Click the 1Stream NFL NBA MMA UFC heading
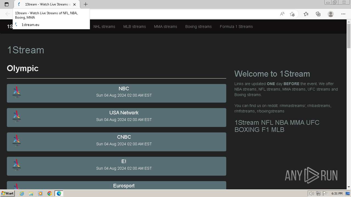Image resolution: width=351 pixels, height=197 pixels. tap(277, 126)
